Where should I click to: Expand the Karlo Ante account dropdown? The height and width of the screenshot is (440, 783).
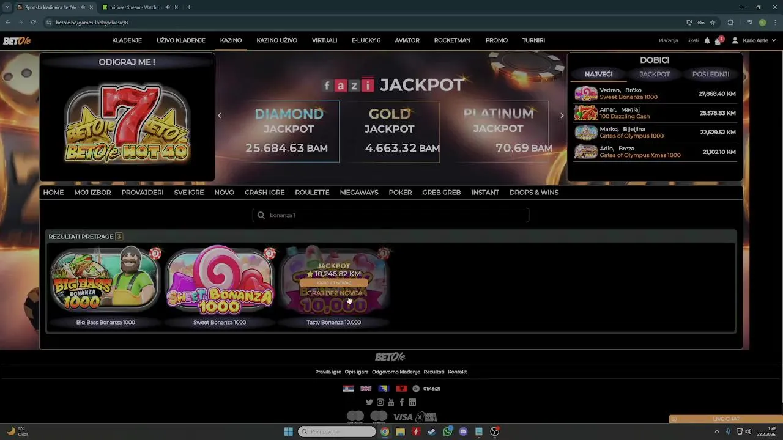[774, 40]
